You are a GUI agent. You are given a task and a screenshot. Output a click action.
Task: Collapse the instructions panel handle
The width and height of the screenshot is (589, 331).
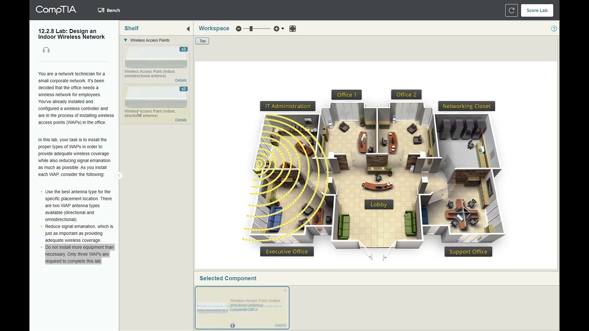(119, 175)
